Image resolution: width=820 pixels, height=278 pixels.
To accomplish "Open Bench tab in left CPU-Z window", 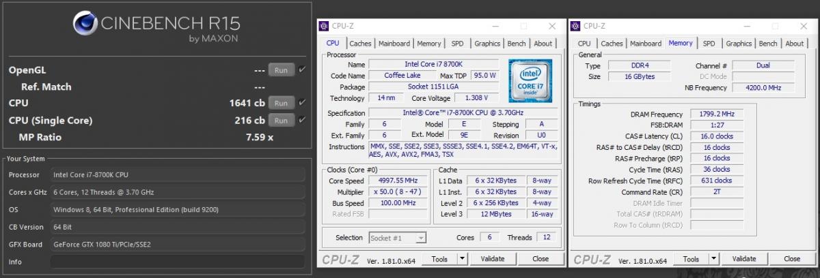I will (517, 44).
